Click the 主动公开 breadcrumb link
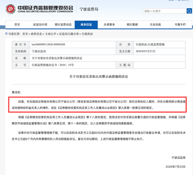This screenshot has height=175, width=193. (51, 34)
